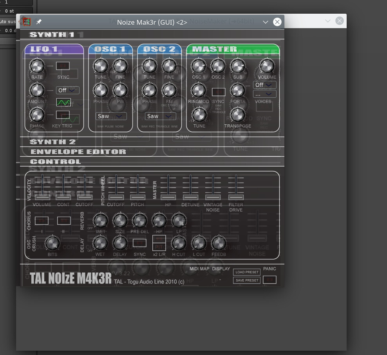Image resolution: width=387 pixels, height=355 pixels.
Task: Close the background NoiseMaker window
Action: point(339,21)
